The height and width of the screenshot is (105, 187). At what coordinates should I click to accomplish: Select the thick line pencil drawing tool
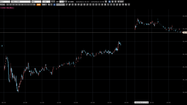[x=70, y=5]
